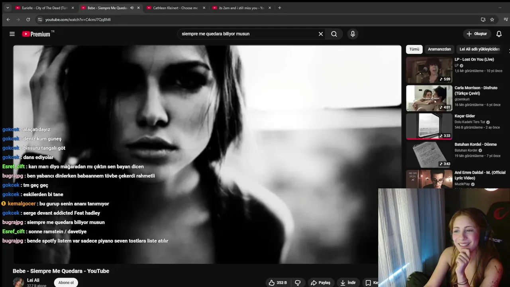Viewport: 510px width, 287px height.
Task: Click the Paylaş share button
Action: point(320,283)
